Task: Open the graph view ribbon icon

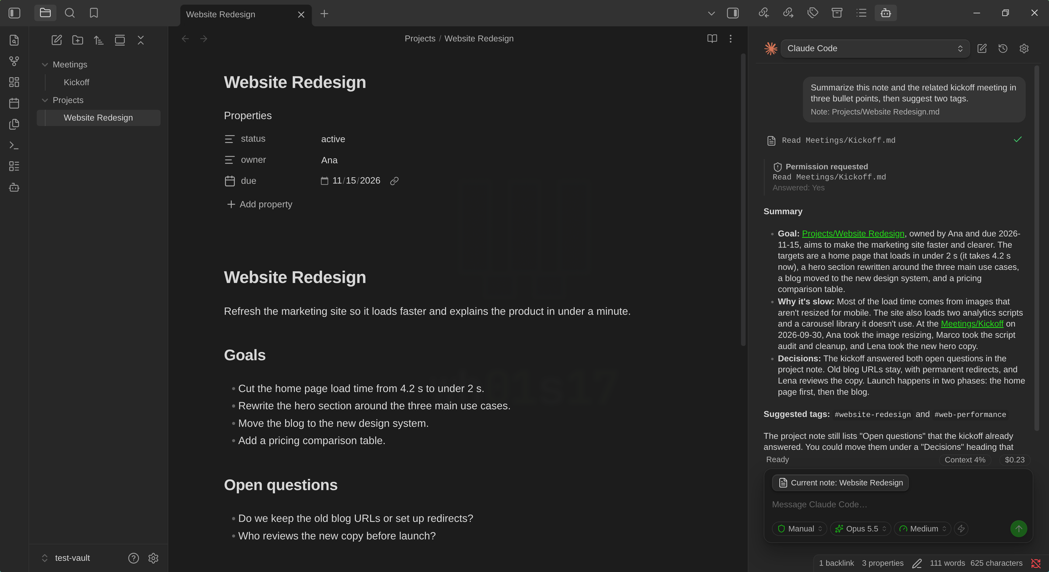Action: pos(14,61)
